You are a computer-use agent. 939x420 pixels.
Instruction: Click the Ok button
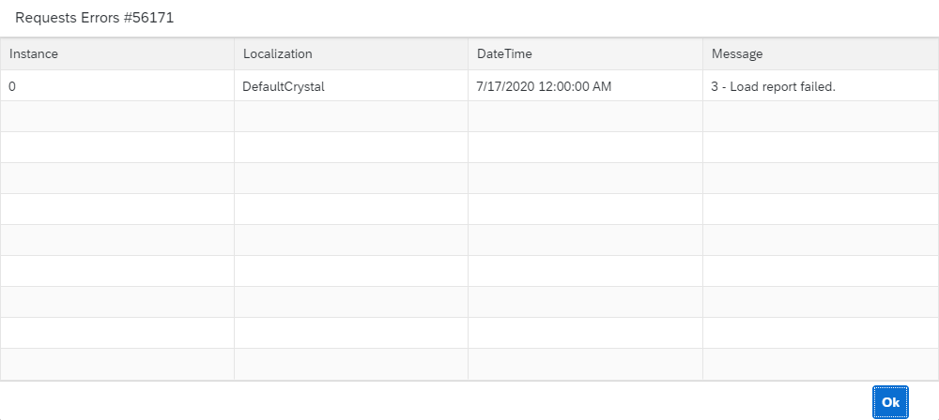pos(890,401)
